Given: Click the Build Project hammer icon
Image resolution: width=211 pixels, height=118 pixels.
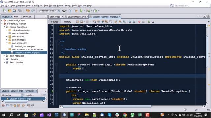Looking at the screenshot, I should pos(70,11).
